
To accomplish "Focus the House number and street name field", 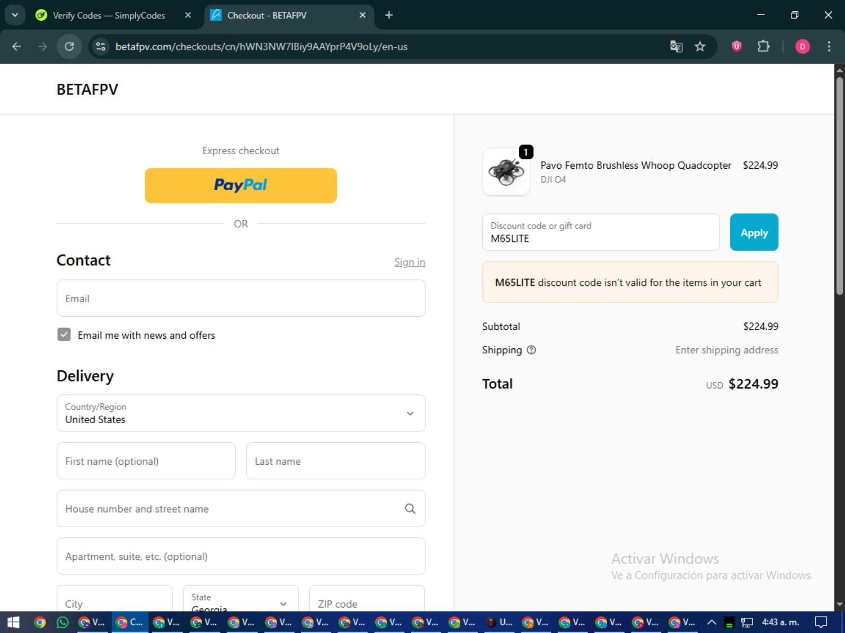I will coord(241,509).
